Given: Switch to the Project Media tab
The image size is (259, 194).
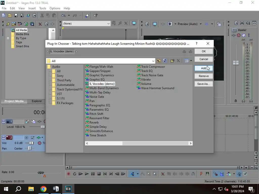Looking at the screenshot, I should (14, 101).
